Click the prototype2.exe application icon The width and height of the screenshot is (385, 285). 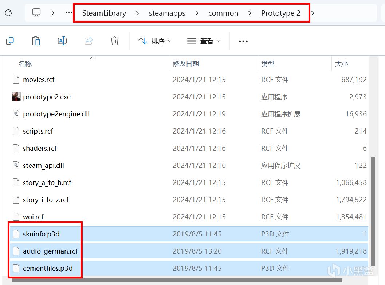tap(16, 97)
